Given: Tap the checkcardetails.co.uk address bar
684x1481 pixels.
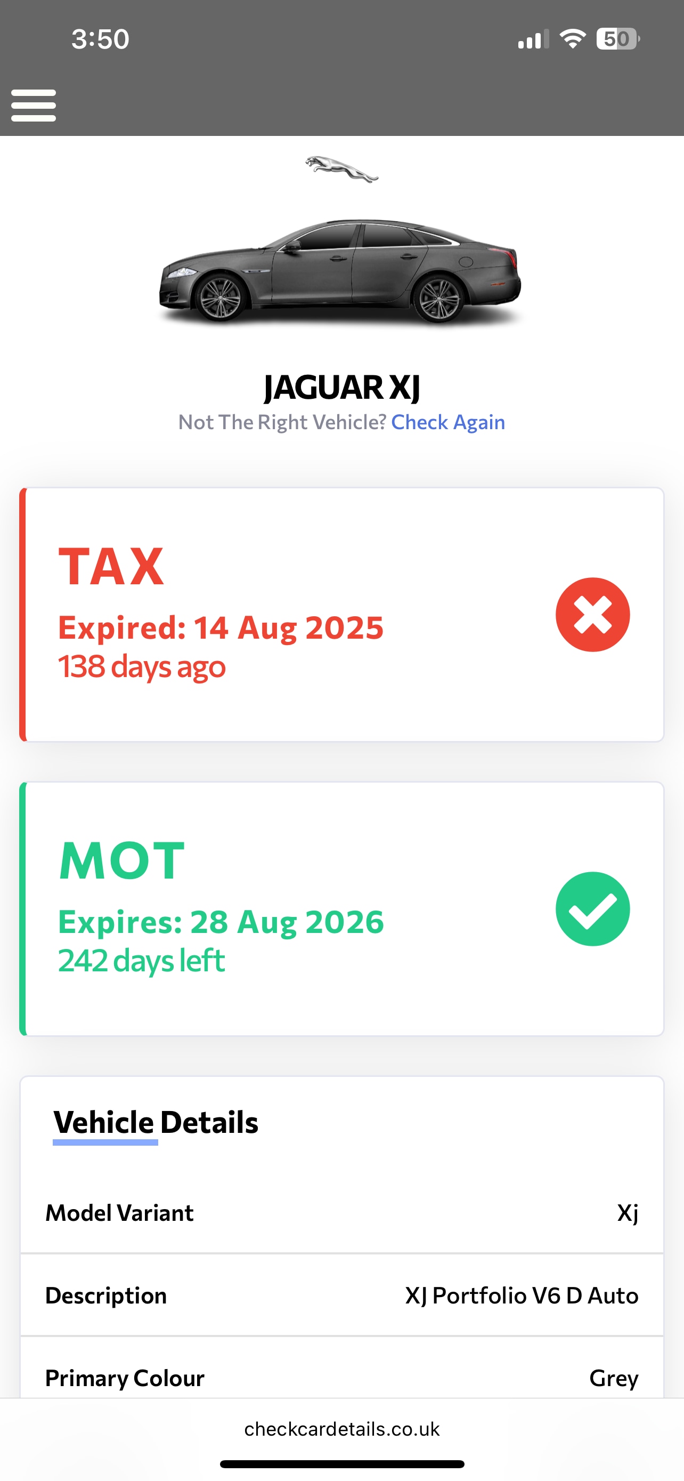Looking at the screenshot, I should pos(341,1429).
